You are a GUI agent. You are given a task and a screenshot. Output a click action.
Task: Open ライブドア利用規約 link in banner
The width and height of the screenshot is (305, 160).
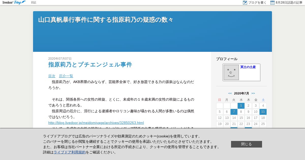point(70,152)
